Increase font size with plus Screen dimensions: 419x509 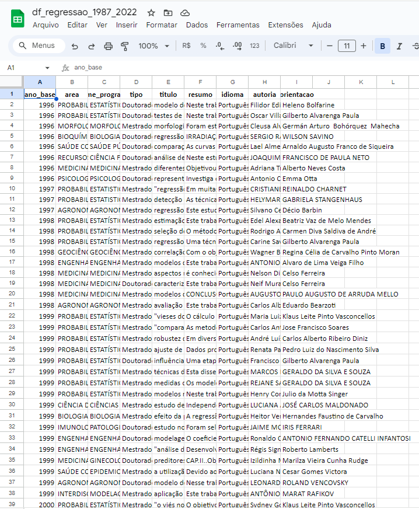pyautogui.click(x=364, y=46)
